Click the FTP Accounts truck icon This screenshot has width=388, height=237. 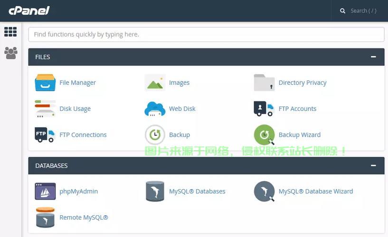(264, 109)
